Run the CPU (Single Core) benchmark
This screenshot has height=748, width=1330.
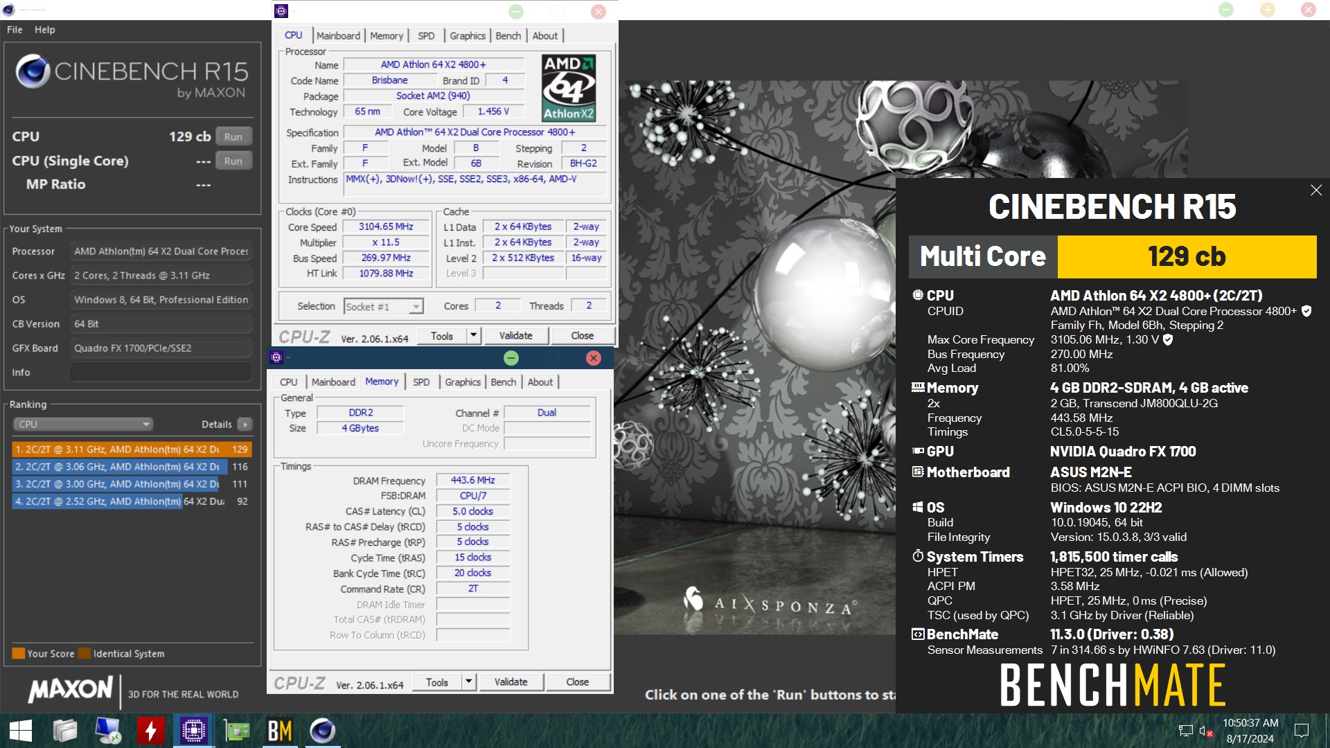tap(233, 161)
